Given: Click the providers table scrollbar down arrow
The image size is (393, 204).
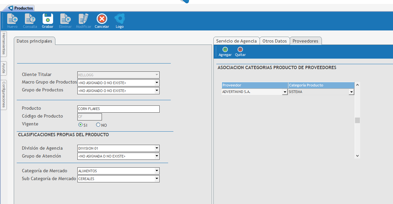Looking at the screenshot, I should coord(357,156).
